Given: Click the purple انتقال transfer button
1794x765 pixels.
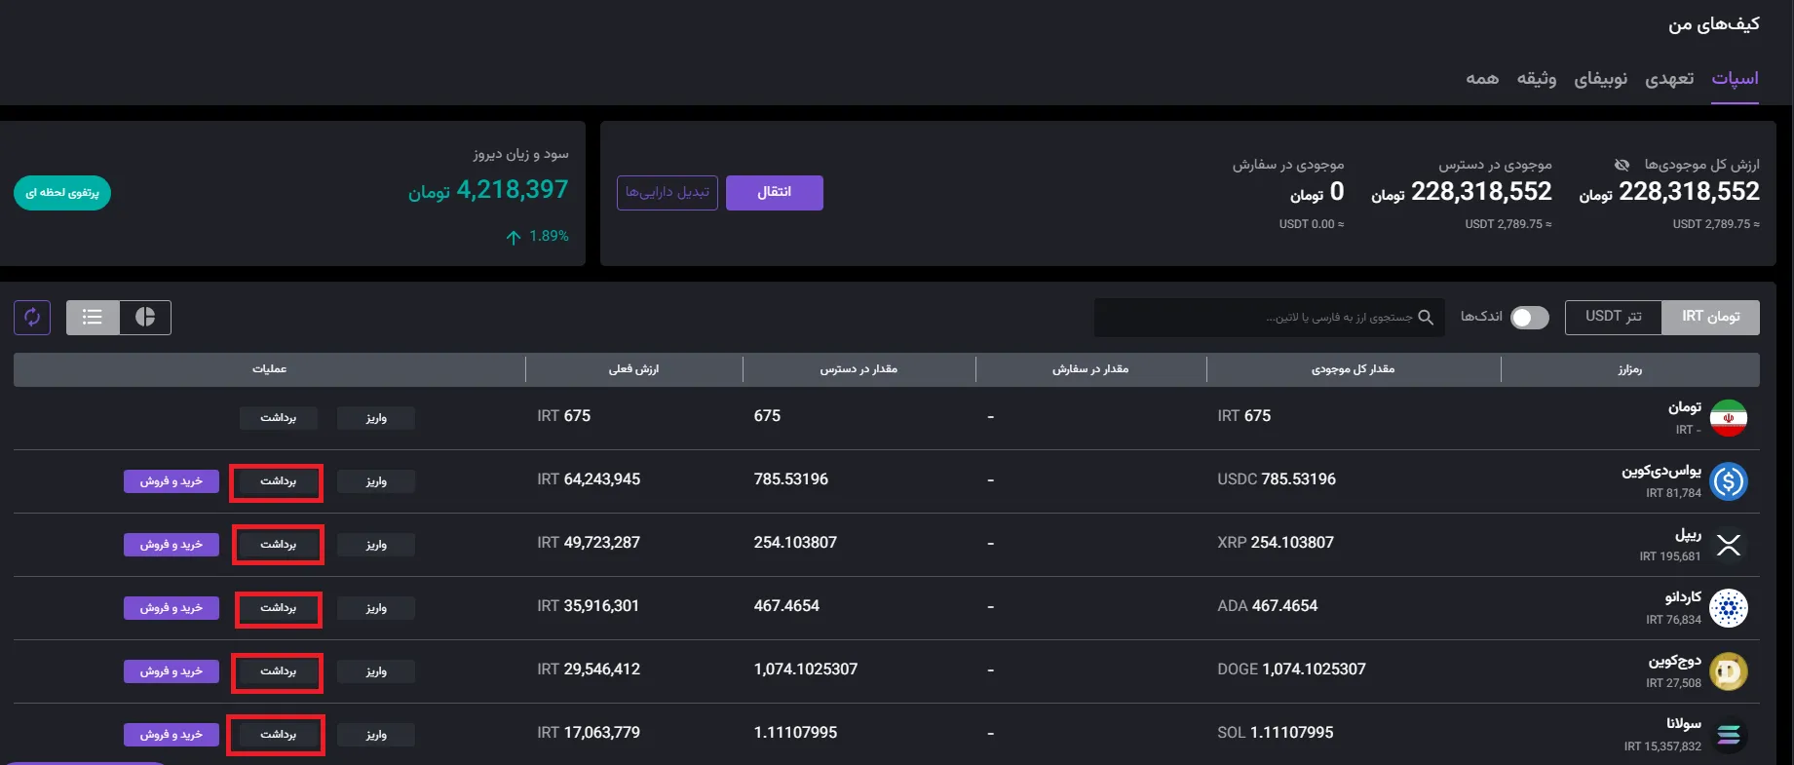Looking at the screenshot, I should click(775, 192).
